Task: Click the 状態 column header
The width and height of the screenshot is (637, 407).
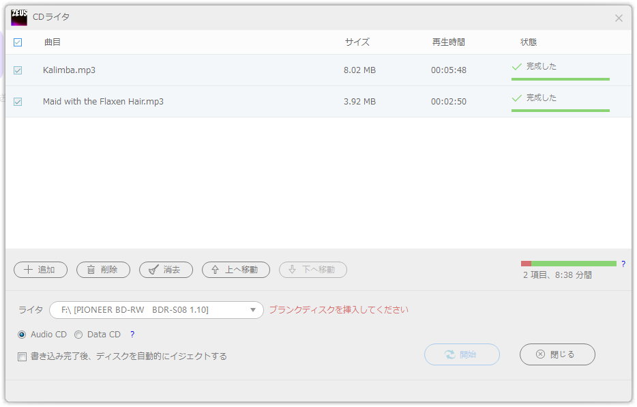Action: click(529, 42)
